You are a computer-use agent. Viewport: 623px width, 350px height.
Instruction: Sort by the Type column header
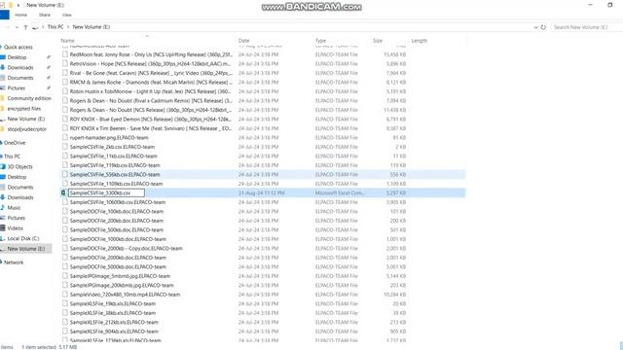320,41
